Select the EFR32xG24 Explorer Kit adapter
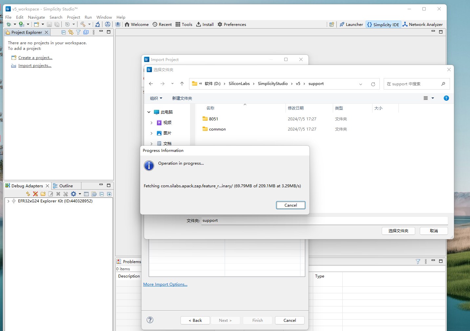Viewport: 470px width, 331px height. tap(55, 201)
